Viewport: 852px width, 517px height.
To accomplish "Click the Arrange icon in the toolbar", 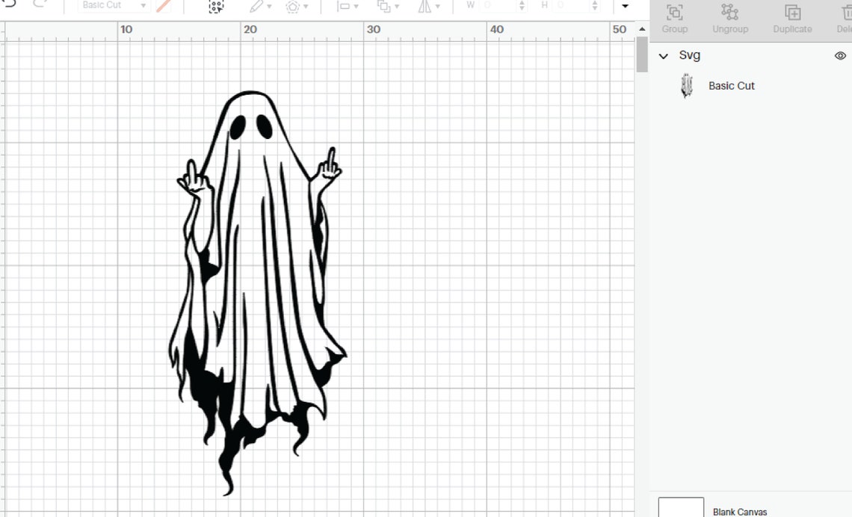I will coord(383,6).
